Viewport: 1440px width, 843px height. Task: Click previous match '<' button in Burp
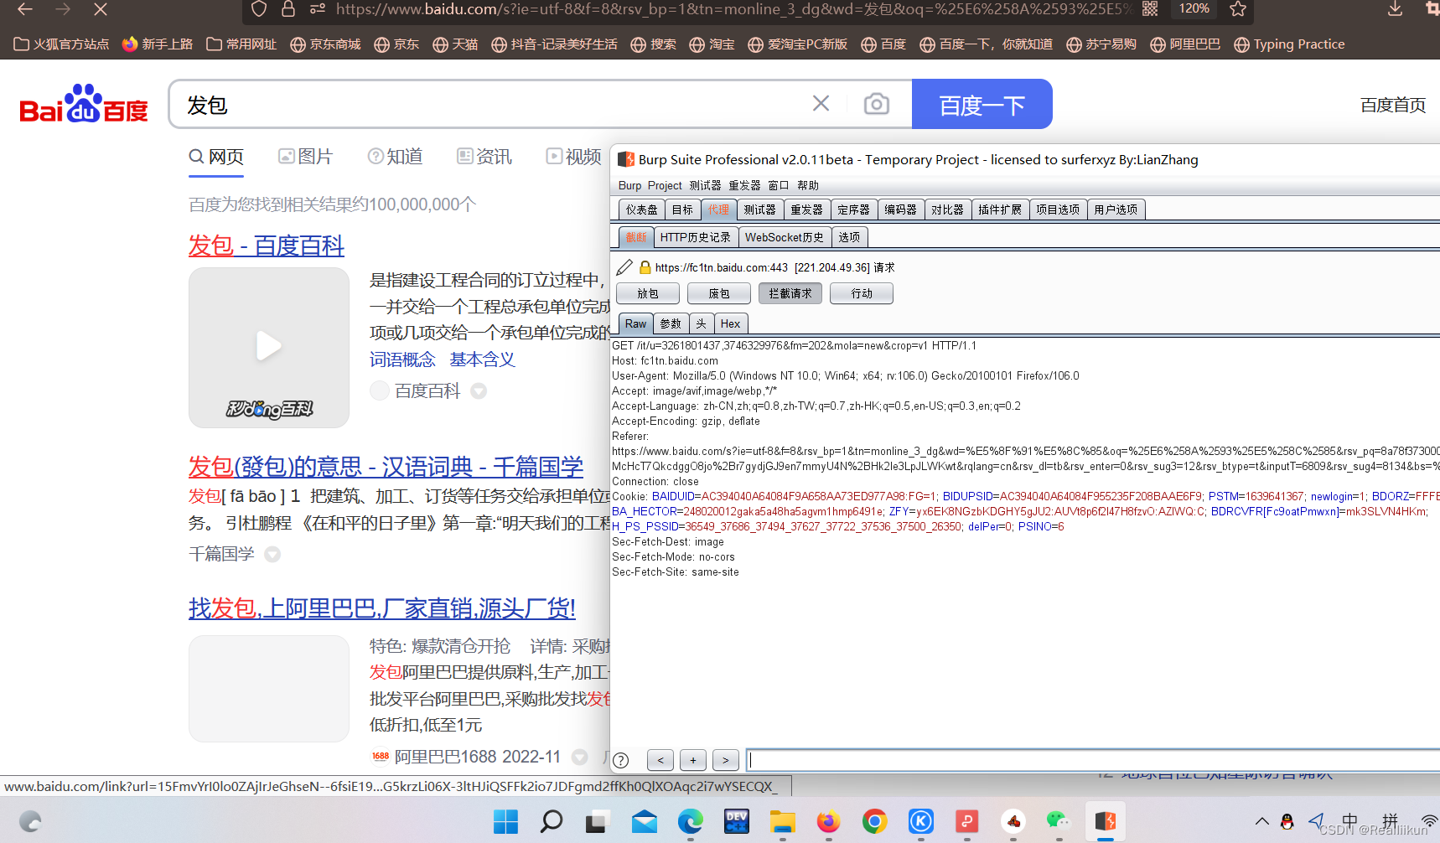[x=660, y=760]
